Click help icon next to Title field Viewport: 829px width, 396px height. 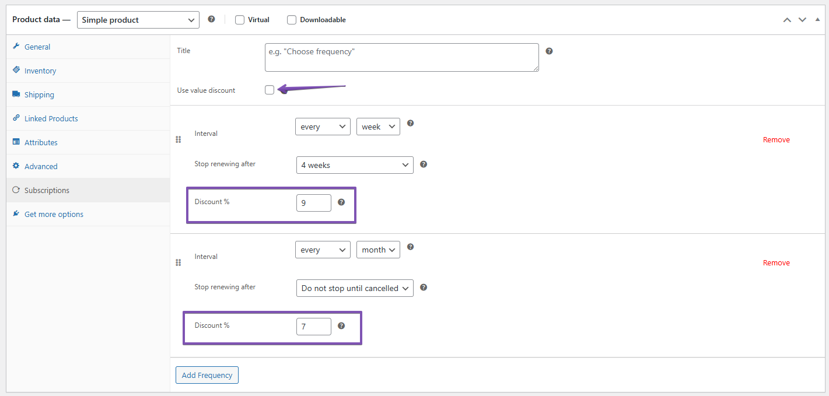coord(549,51)
